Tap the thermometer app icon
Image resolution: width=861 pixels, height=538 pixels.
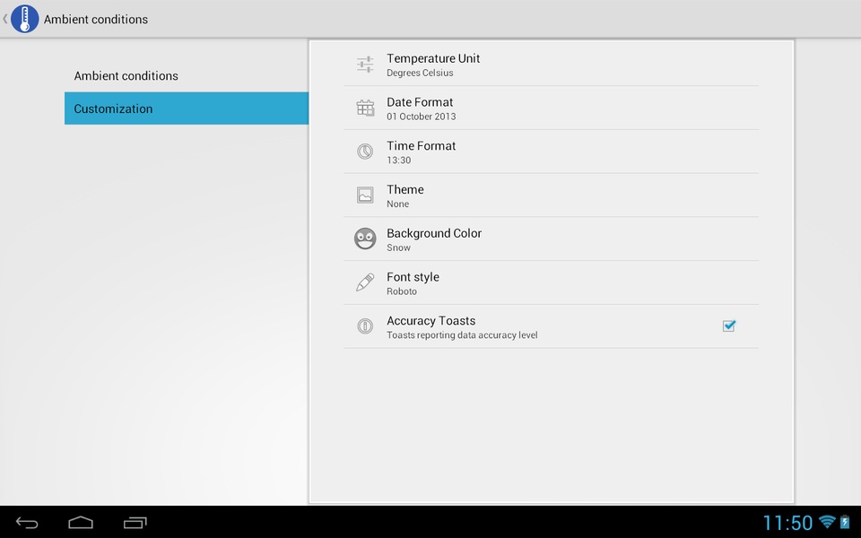pyautogui.click(x=25, y=19)
